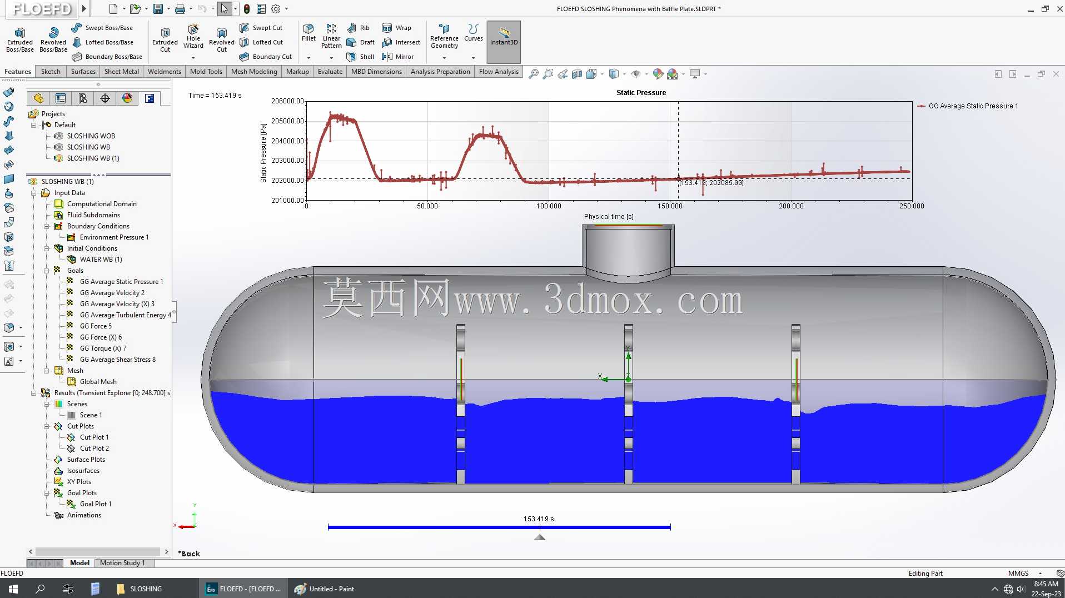Collapse the Input Data node
The height and width of the screenshot is (598, 1065).
coord(34,193)
